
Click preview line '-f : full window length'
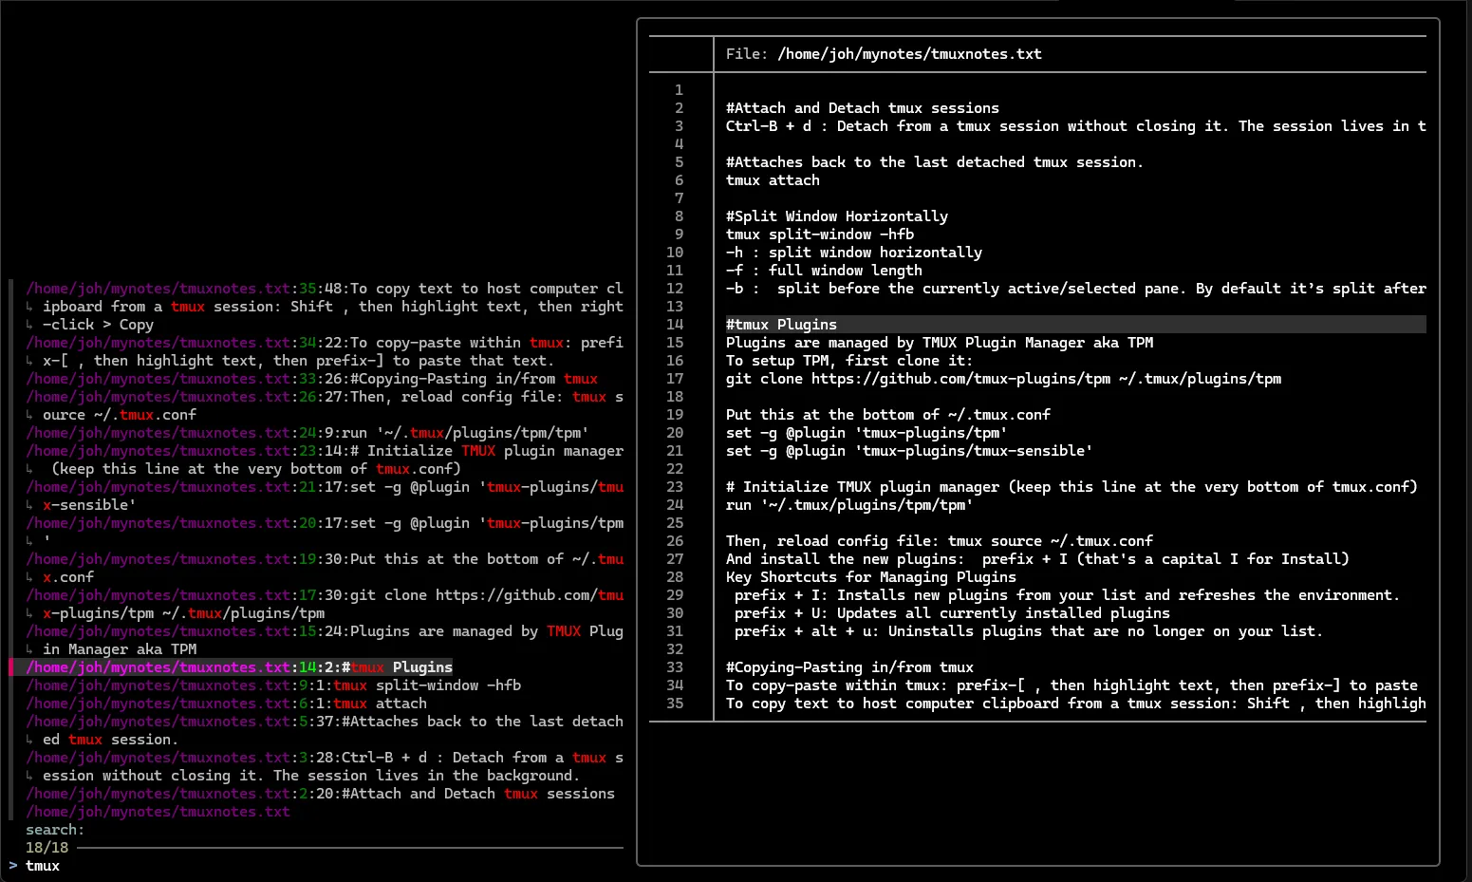(824, 271)
